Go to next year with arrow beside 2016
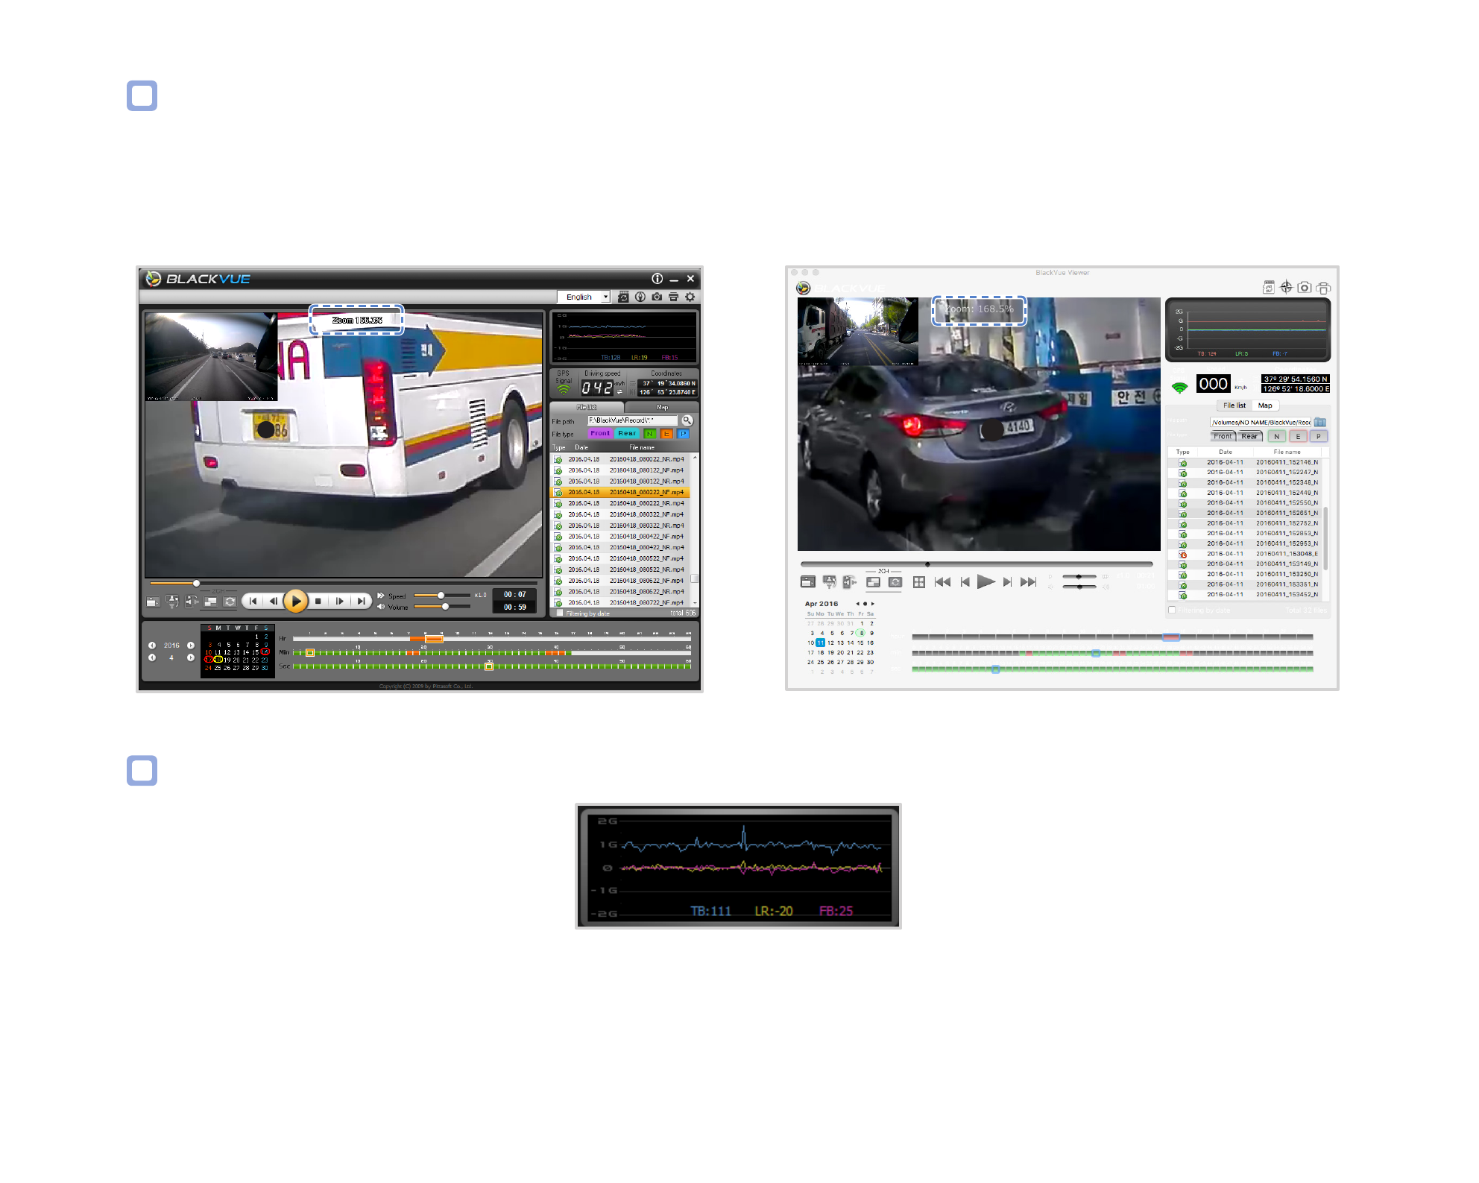 coord(191,646)
